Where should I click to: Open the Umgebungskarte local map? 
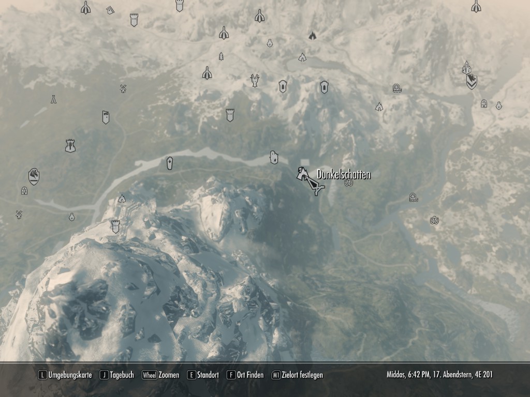pos(65,375)
